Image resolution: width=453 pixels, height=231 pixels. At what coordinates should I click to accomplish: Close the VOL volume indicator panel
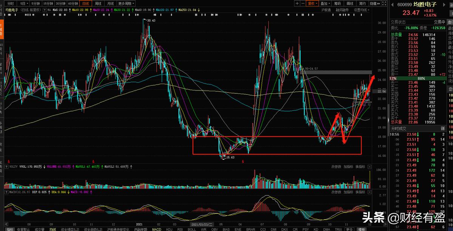click(x=369, y=167)
